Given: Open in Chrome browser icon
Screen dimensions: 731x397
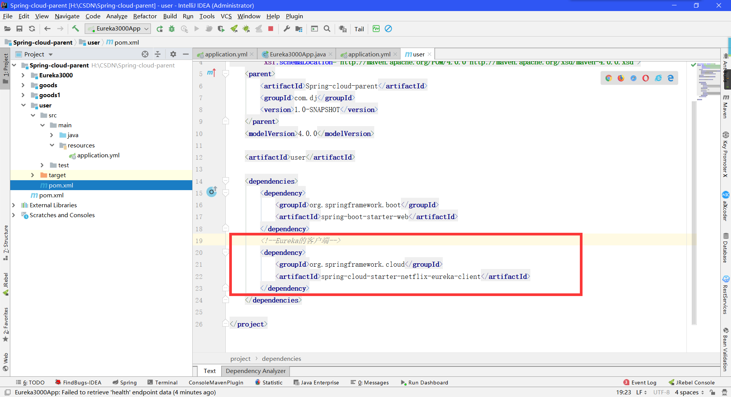Looking at the screenshot, I should click(608, 78).
